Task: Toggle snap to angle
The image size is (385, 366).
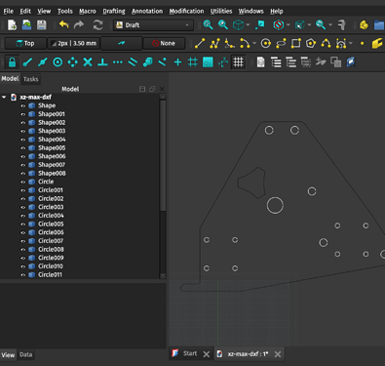Action: (x=72, y=62)
